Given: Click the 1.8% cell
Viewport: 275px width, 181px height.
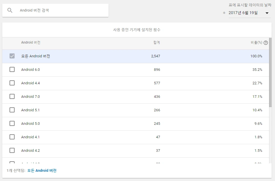Looking at the screenshot, I should [258, 137].
